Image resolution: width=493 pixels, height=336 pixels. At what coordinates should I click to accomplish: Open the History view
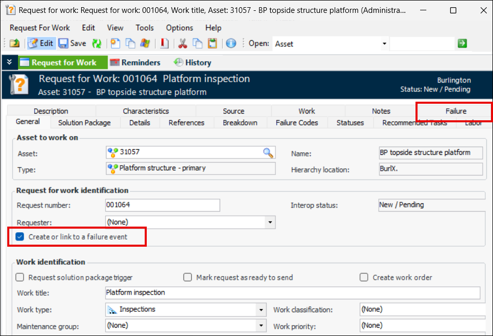click(192, 62)
